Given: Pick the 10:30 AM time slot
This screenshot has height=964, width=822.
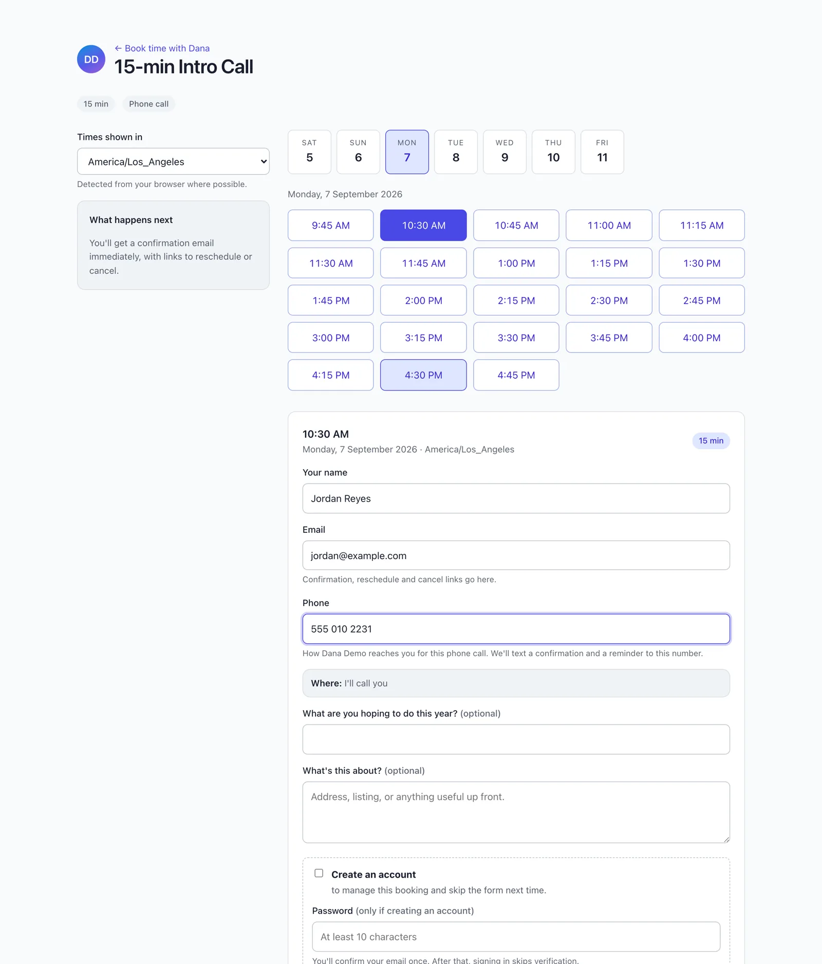Looking at the screenshot, I should (x=423, y=225).
